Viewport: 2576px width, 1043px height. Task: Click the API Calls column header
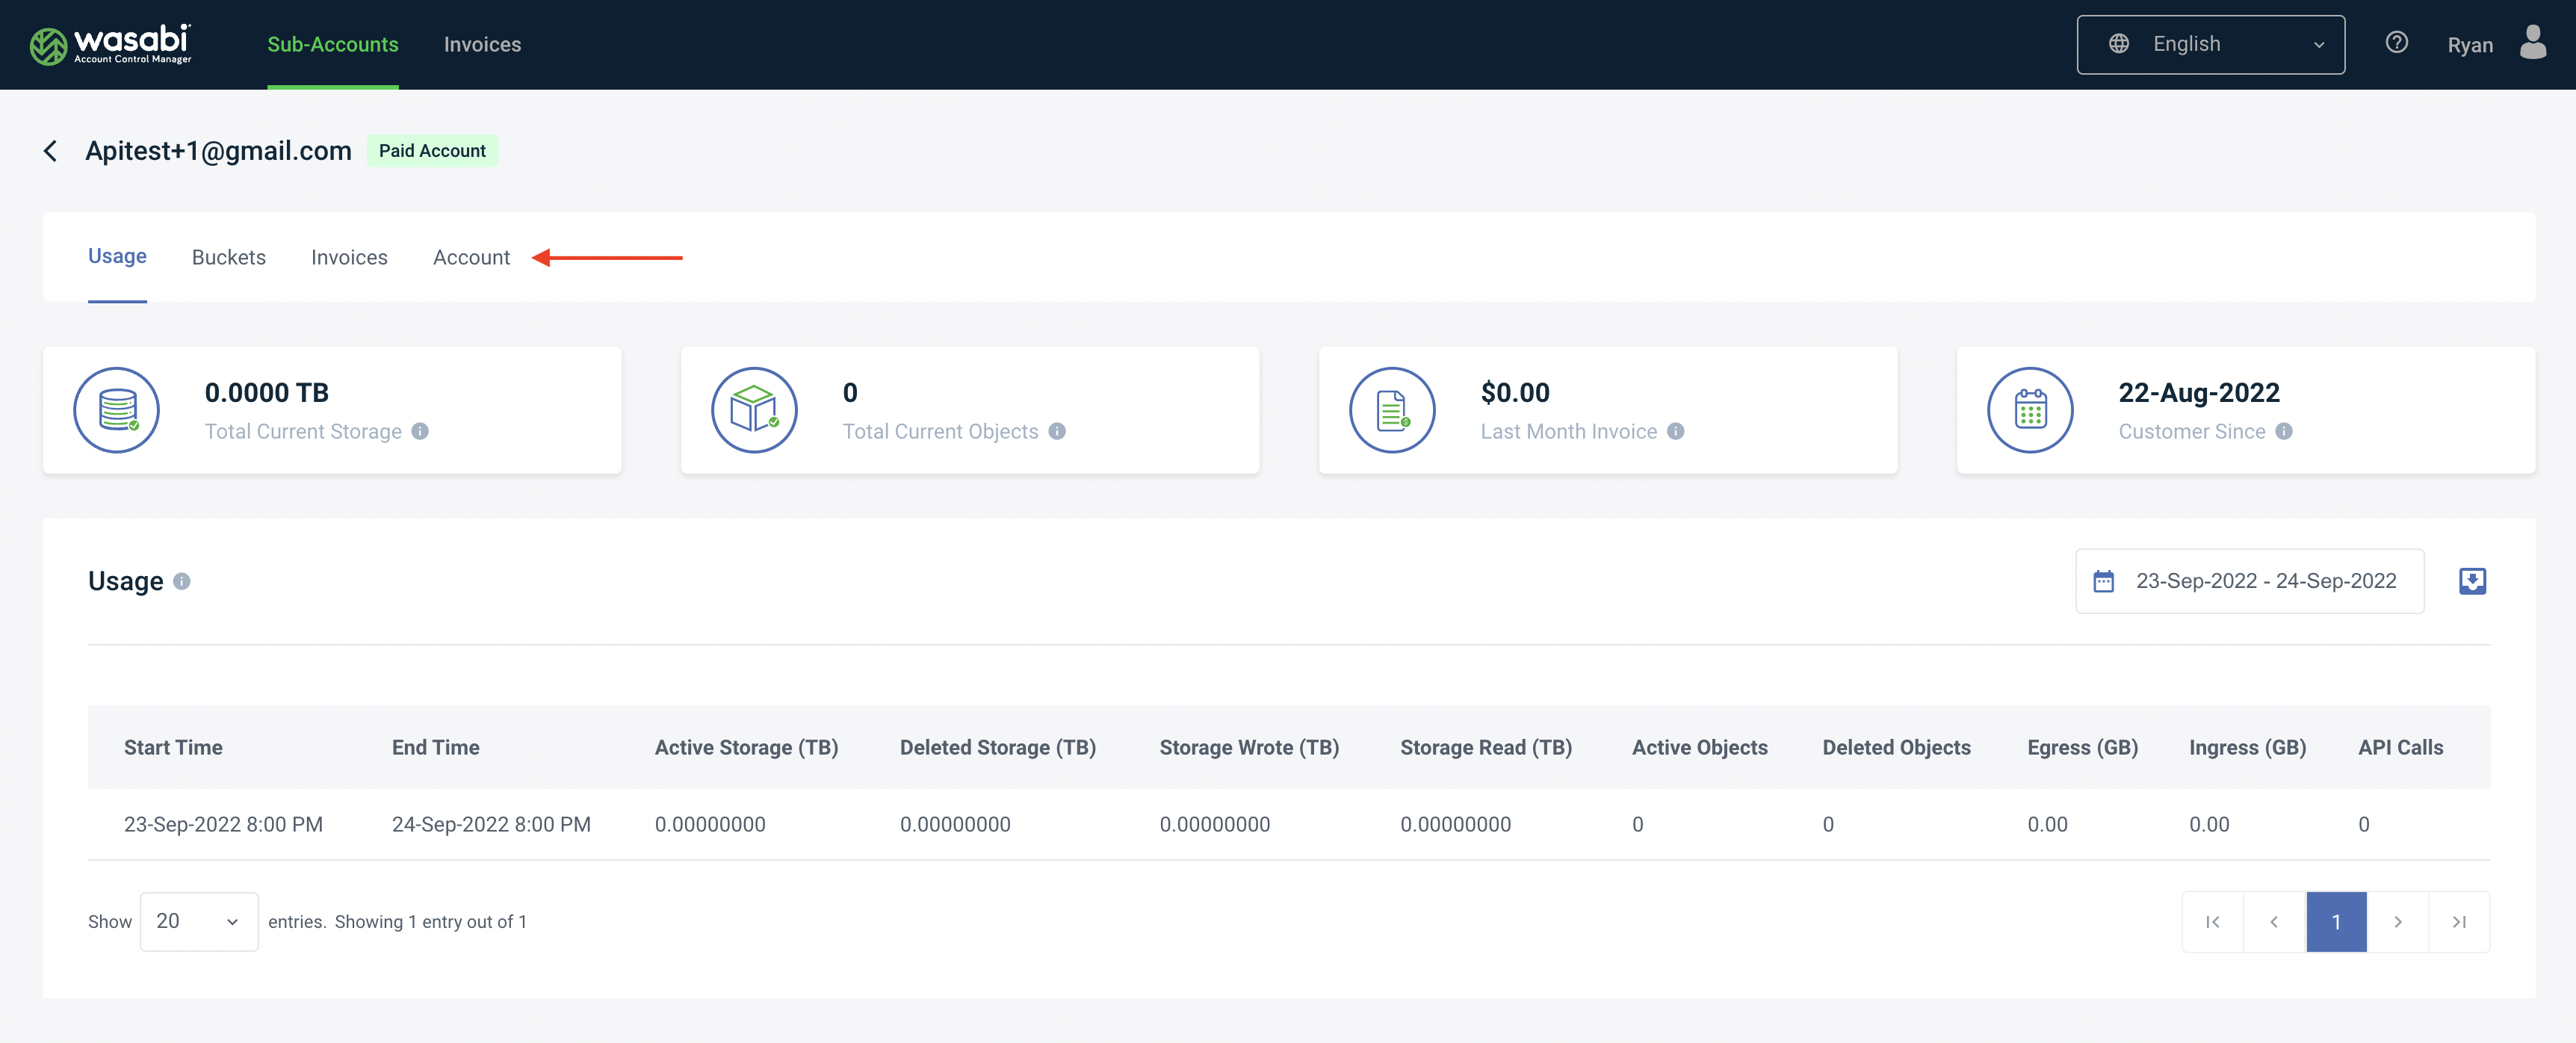pyautogui.click(x=2400, y=747)
